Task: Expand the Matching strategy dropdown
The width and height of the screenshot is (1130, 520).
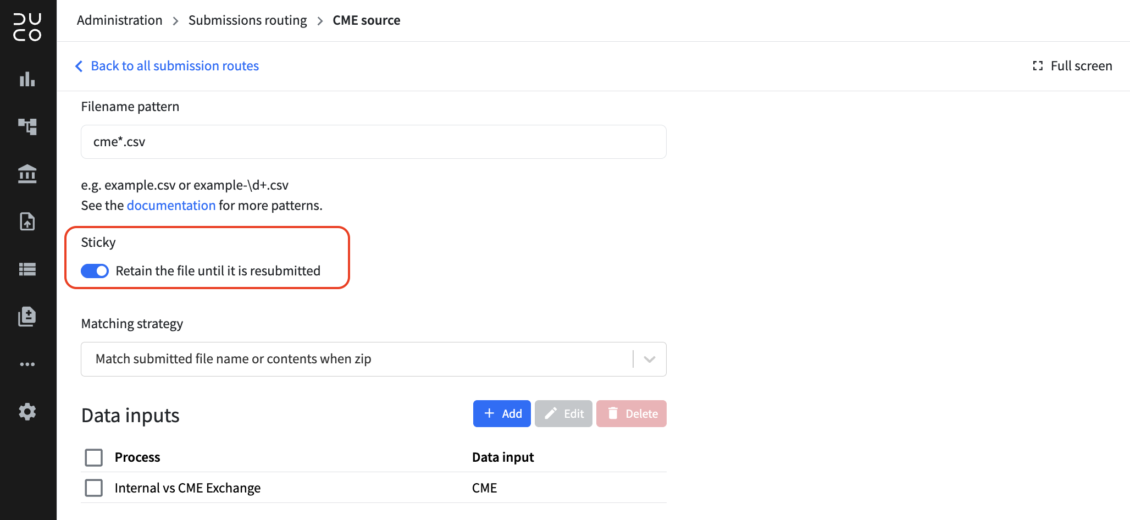Action: click(x=373, y=359)
